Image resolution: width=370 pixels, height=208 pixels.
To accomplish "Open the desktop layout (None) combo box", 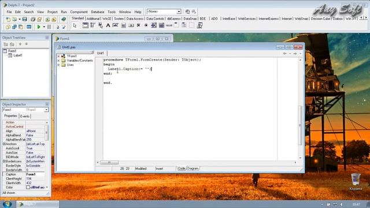I will coord(164,12).
